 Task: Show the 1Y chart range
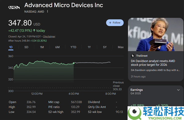(x=89, y=47)
